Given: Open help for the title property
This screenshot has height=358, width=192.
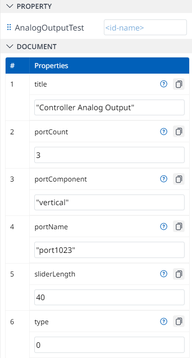Looking at the screenshot, I should coord(164,84).
